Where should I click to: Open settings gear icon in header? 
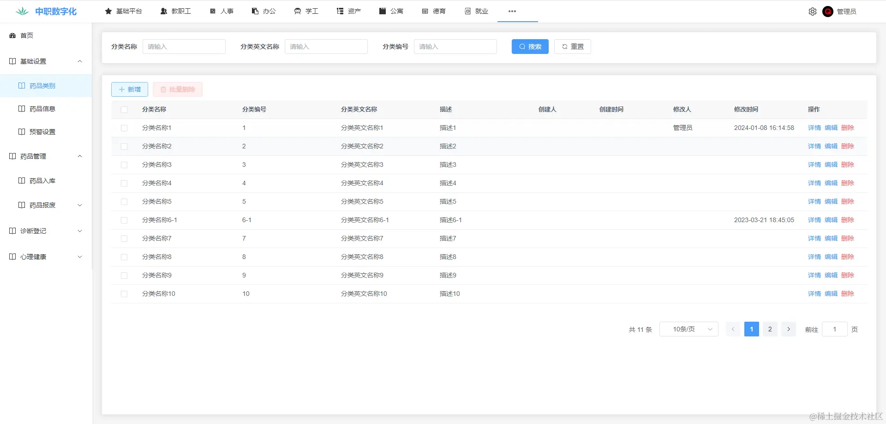pos(813,12)
